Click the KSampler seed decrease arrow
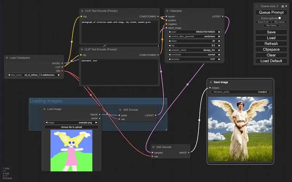The width and height of the screenshot is (292, 182). click(x=169, y=32)
